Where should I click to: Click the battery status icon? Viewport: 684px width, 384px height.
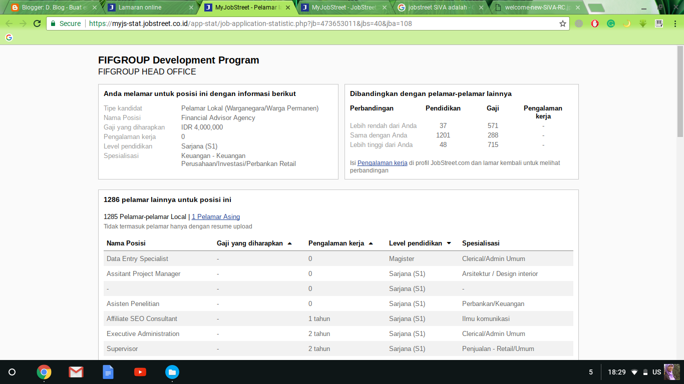point(645,372)
